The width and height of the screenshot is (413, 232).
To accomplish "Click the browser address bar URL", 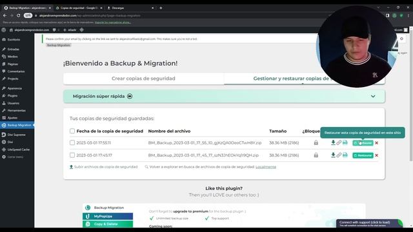I will tap(90, 15).
